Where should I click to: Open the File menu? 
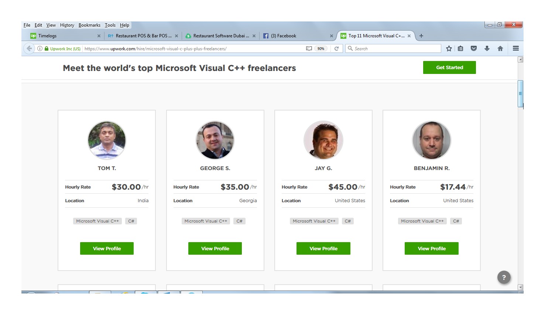point(27,25)
